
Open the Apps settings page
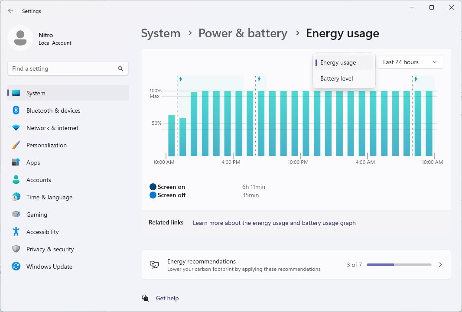pos(68,162)
